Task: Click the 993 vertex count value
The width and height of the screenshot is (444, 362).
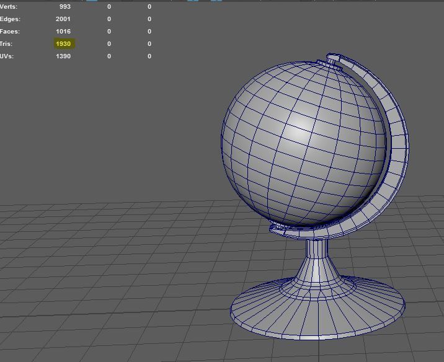Action: [65, 7]
